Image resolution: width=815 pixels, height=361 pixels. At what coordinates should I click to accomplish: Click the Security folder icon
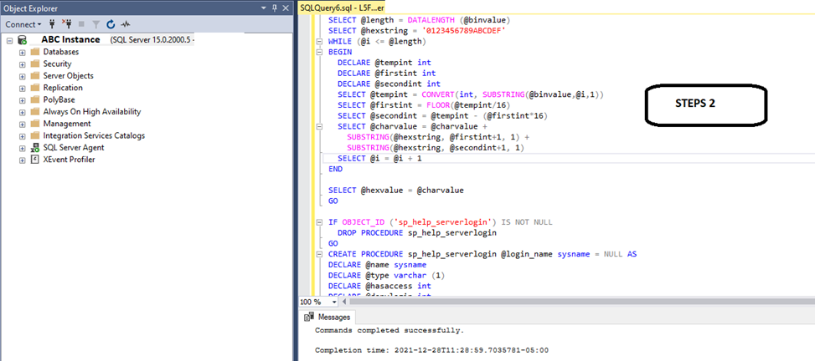pos(35,64)
